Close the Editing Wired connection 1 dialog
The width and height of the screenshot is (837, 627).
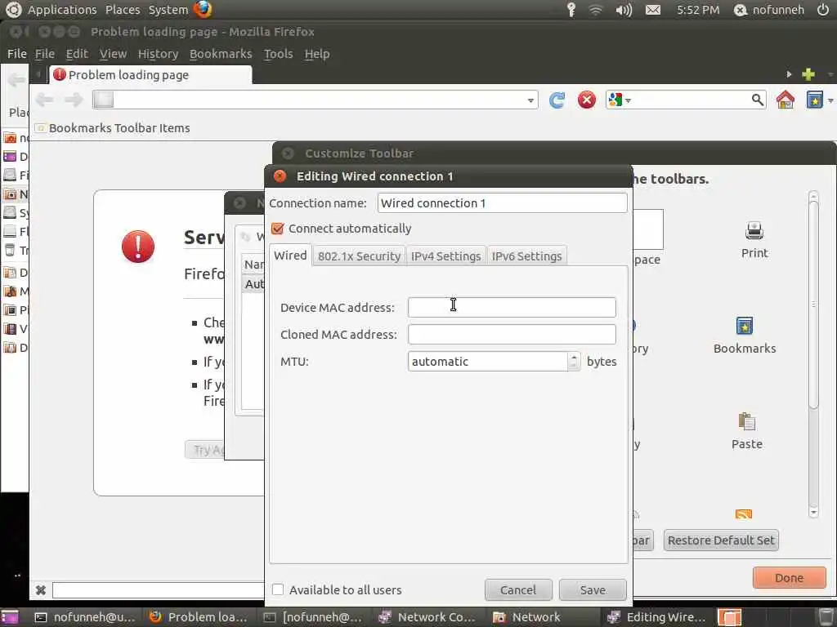point(280,176)
